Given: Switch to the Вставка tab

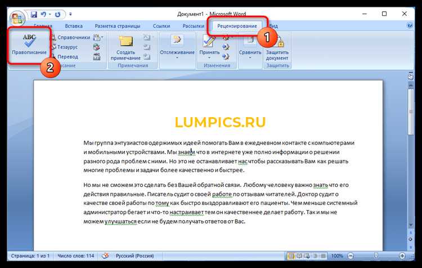Looking at the screenshot, I should (74, 26).
